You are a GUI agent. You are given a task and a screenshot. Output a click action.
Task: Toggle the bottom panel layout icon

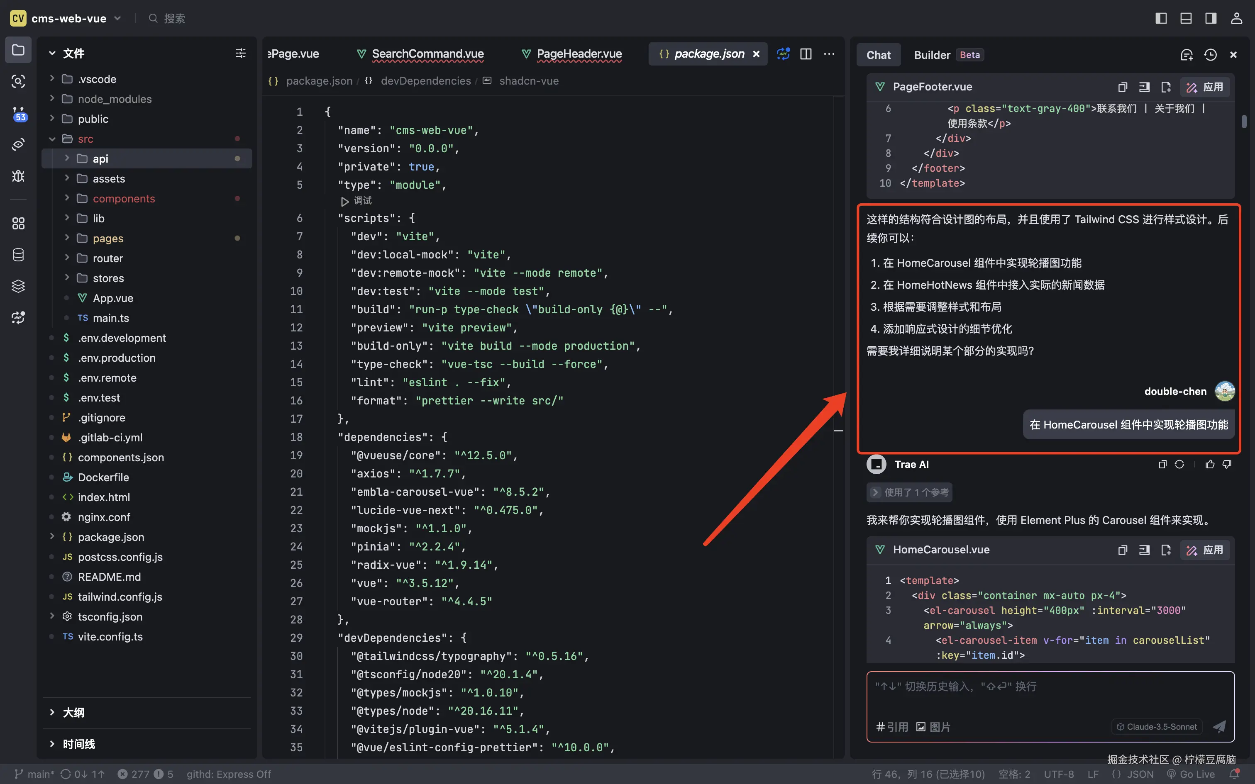[x=1186, y=18]
